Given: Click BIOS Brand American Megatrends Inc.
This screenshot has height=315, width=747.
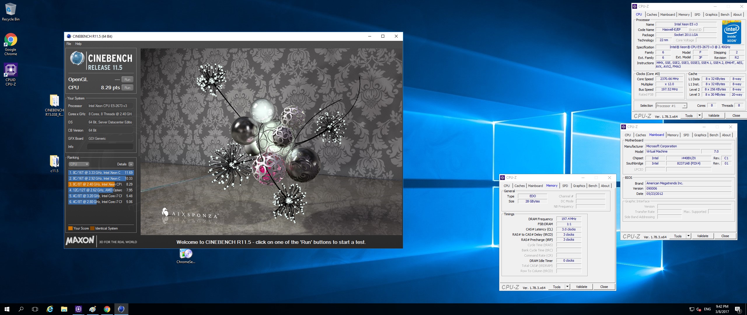Looking at the screenshot, I should tap(689, 183).
